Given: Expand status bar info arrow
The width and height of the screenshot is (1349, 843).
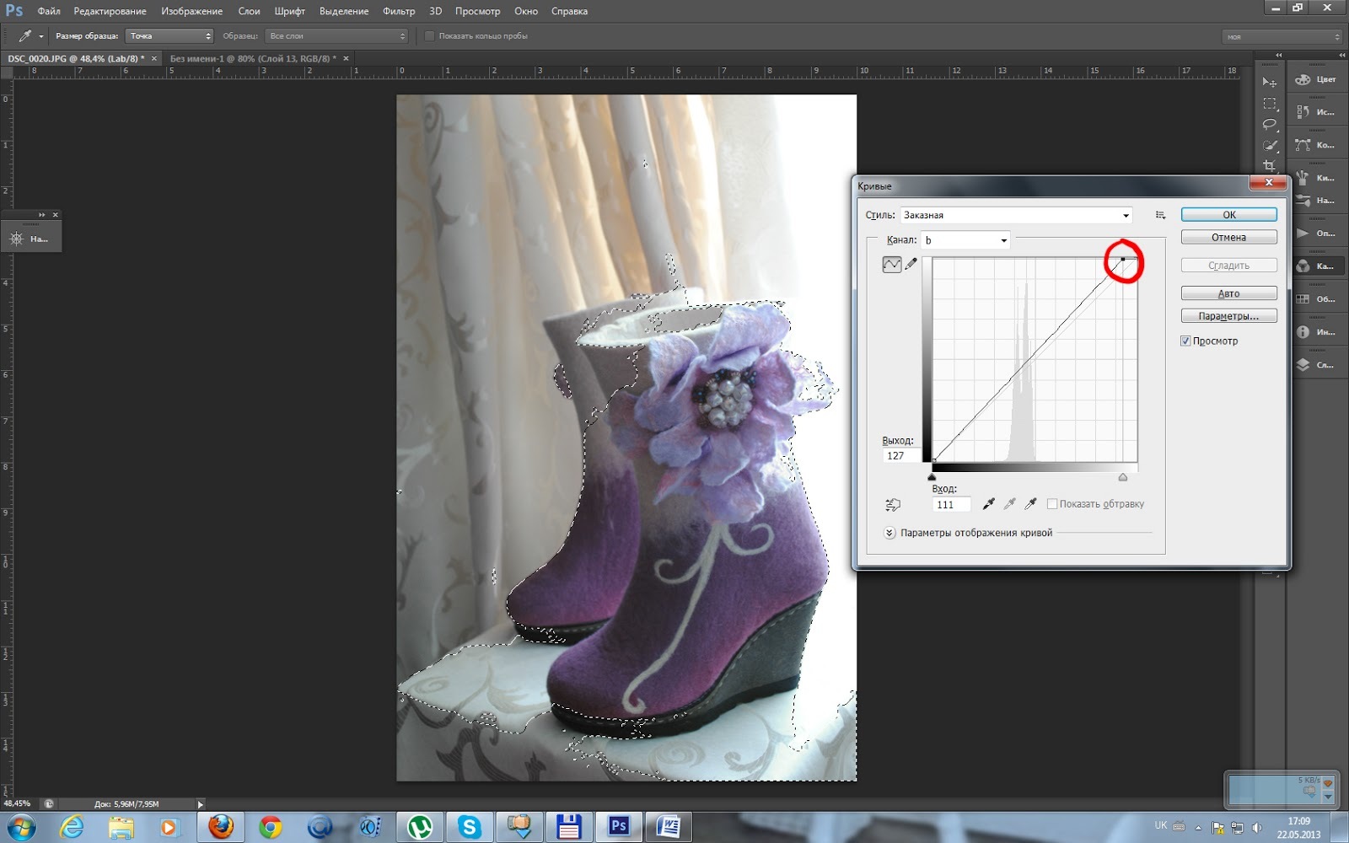Looking at the screenshot, I should click(200, 804).
